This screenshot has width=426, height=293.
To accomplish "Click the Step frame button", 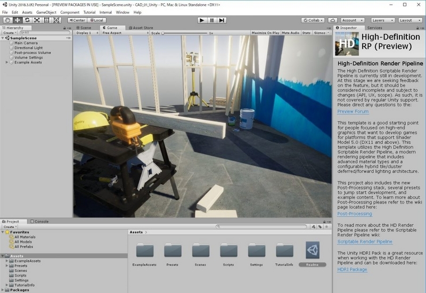I will click(x=222, y=20).
